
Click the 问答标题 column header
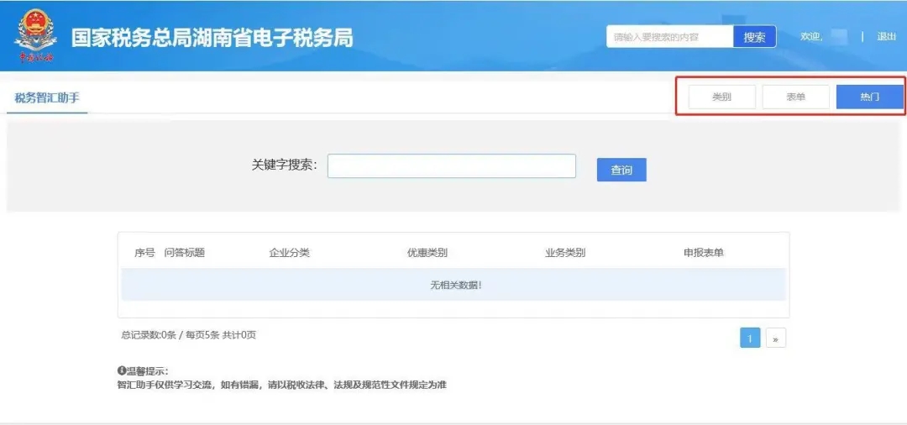pos(185,253)
